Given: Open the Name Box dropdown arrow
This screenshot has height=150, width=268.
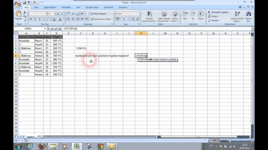Looking at the screenshot, I should pos(45,29).
